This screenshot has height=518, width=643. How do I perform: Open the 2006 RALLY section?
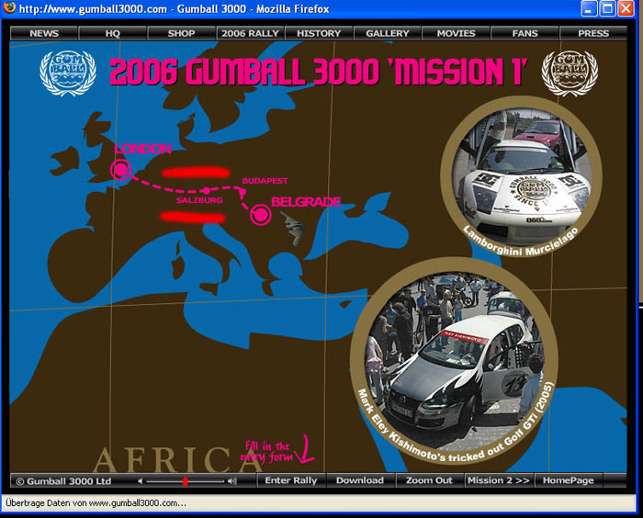[x=251, y=33]
